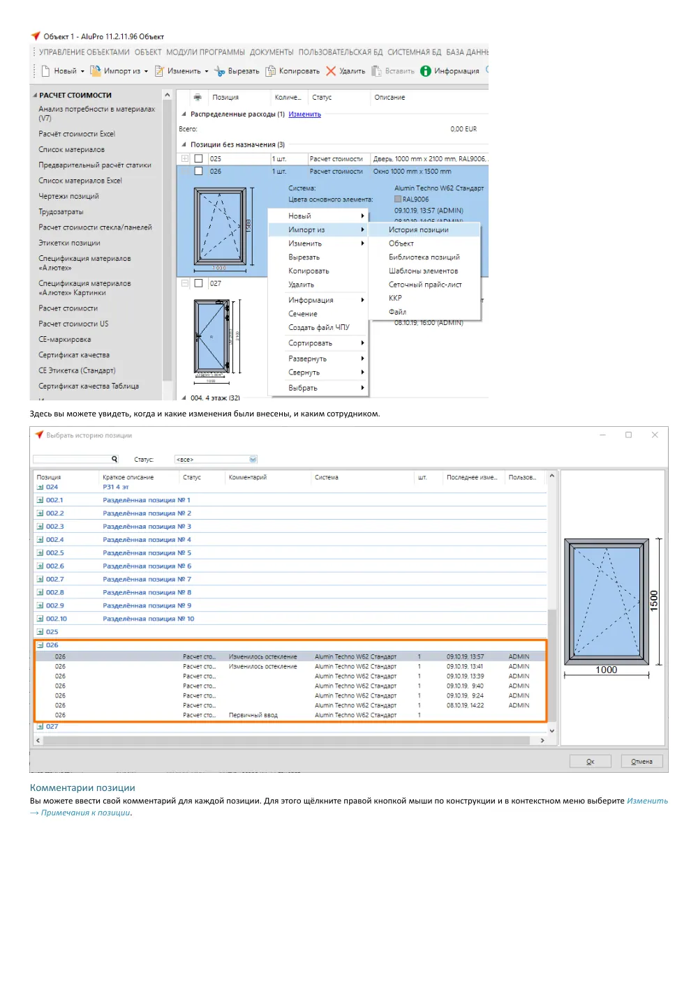This screenshot has width=698, height=987.
Task: Expand position 002.1 in history list
Action: (x=40, y=500)
